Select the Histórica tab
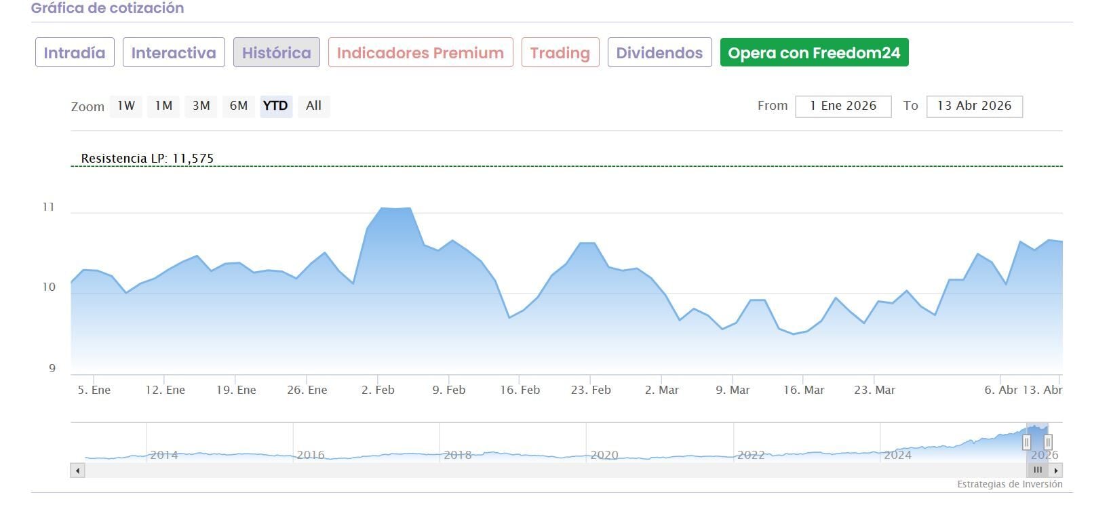 (x=276, y=53)
